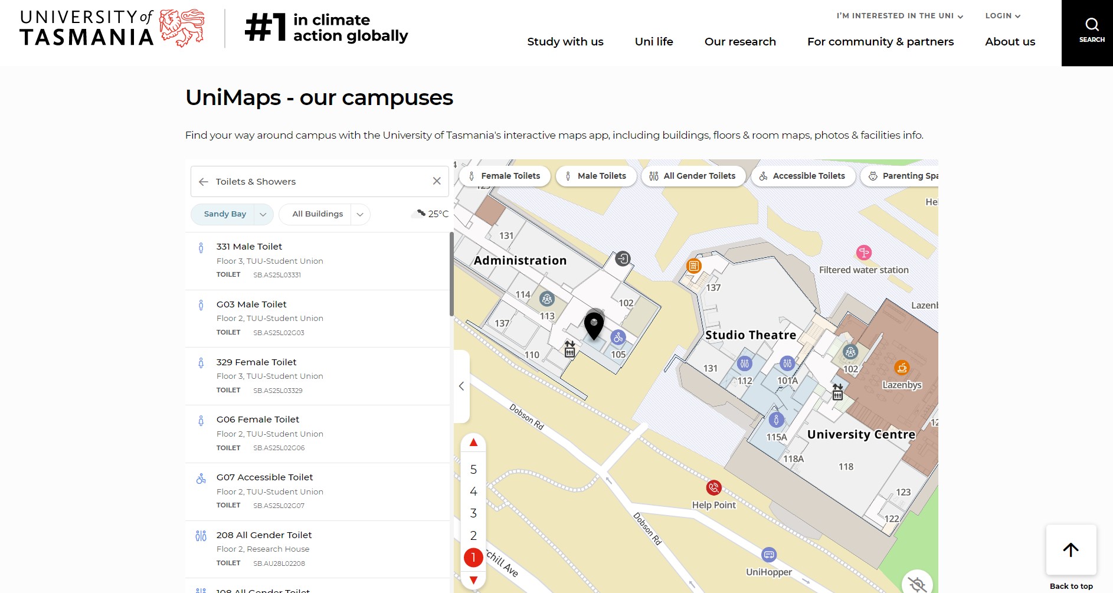
Task: Switch to floor 5
Action: (473, 470)
